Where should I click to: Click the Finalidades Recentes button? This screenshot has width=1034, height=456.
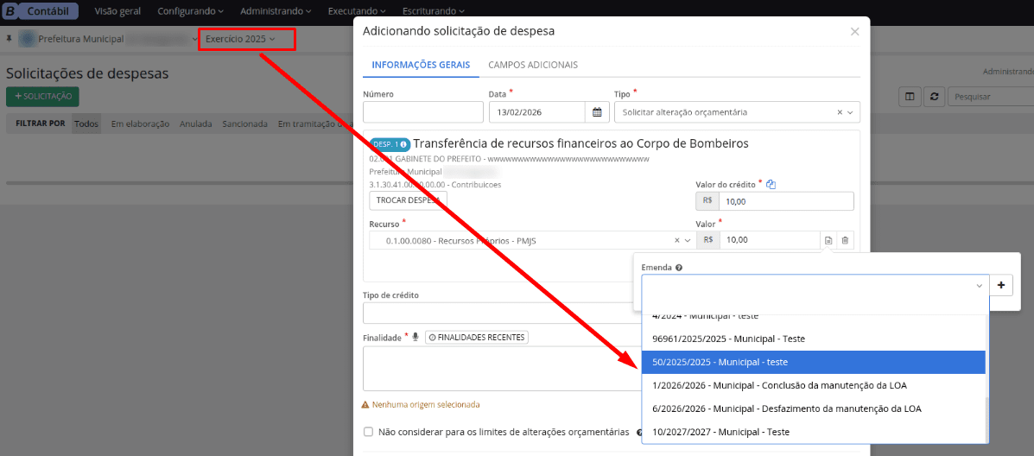476,337
